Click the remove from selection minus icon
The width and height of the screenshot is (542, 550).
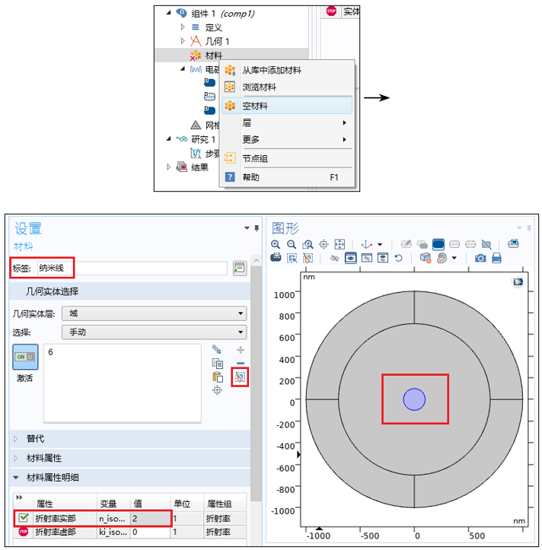241,363
